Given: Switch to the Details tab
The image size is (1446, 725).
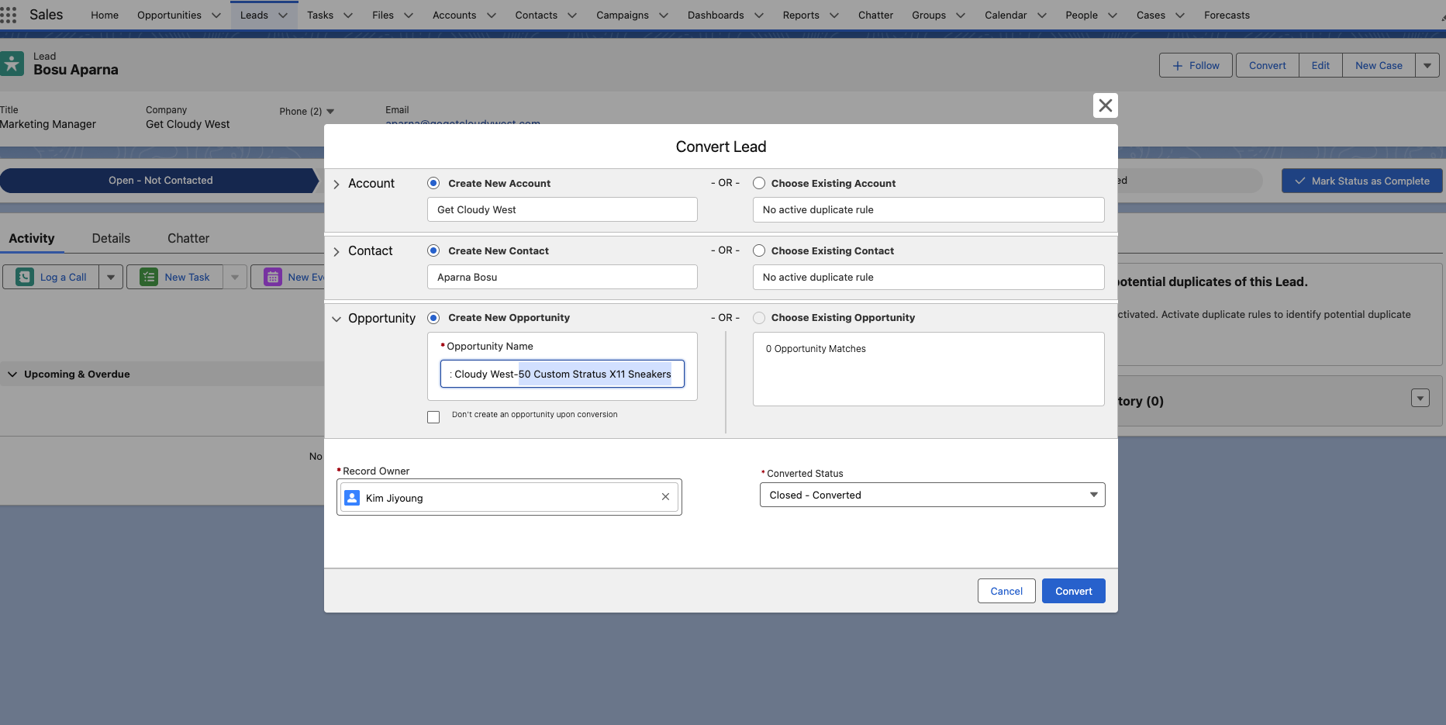Looking at the screenshot, I should pos(111,239).
